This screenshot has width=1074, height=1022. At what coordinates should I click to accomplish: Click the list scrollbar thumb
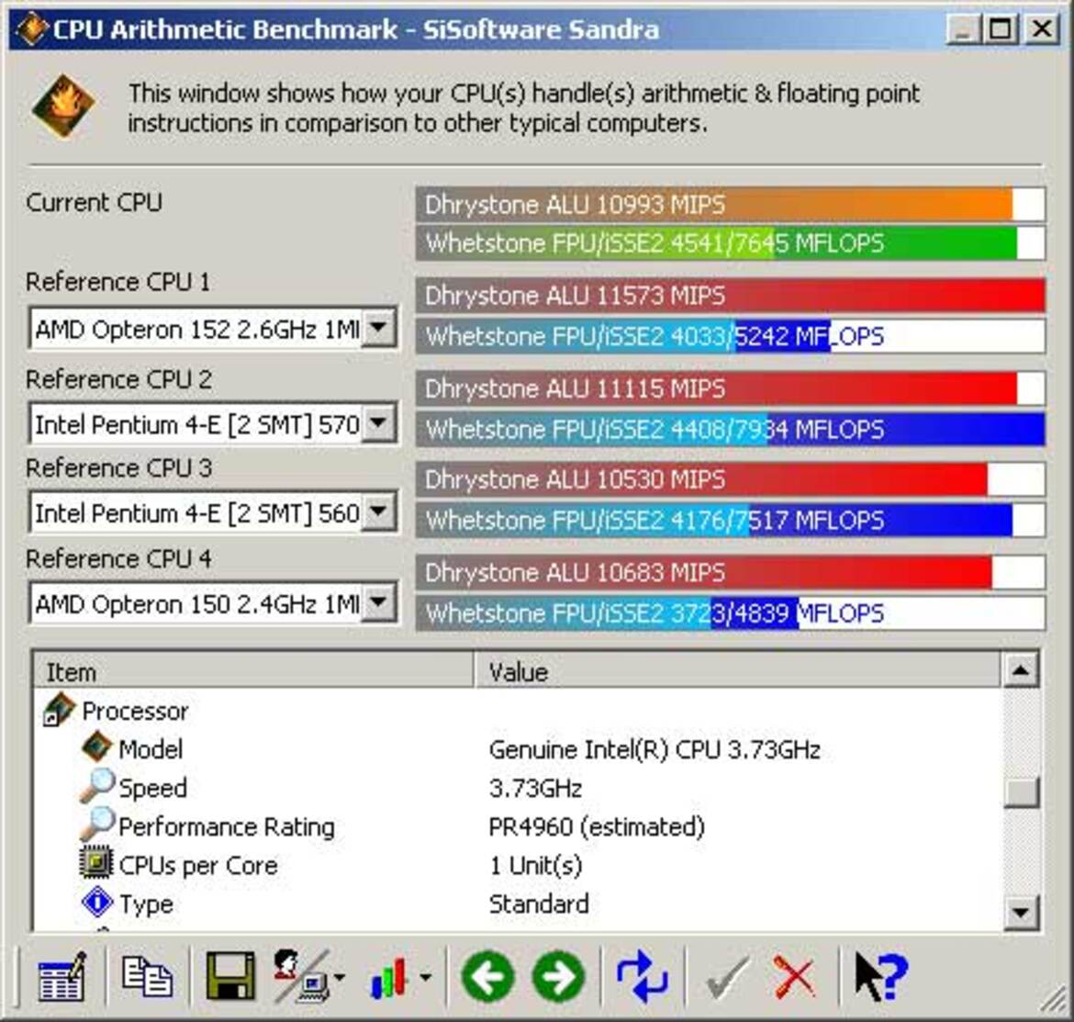[1021, 792]
